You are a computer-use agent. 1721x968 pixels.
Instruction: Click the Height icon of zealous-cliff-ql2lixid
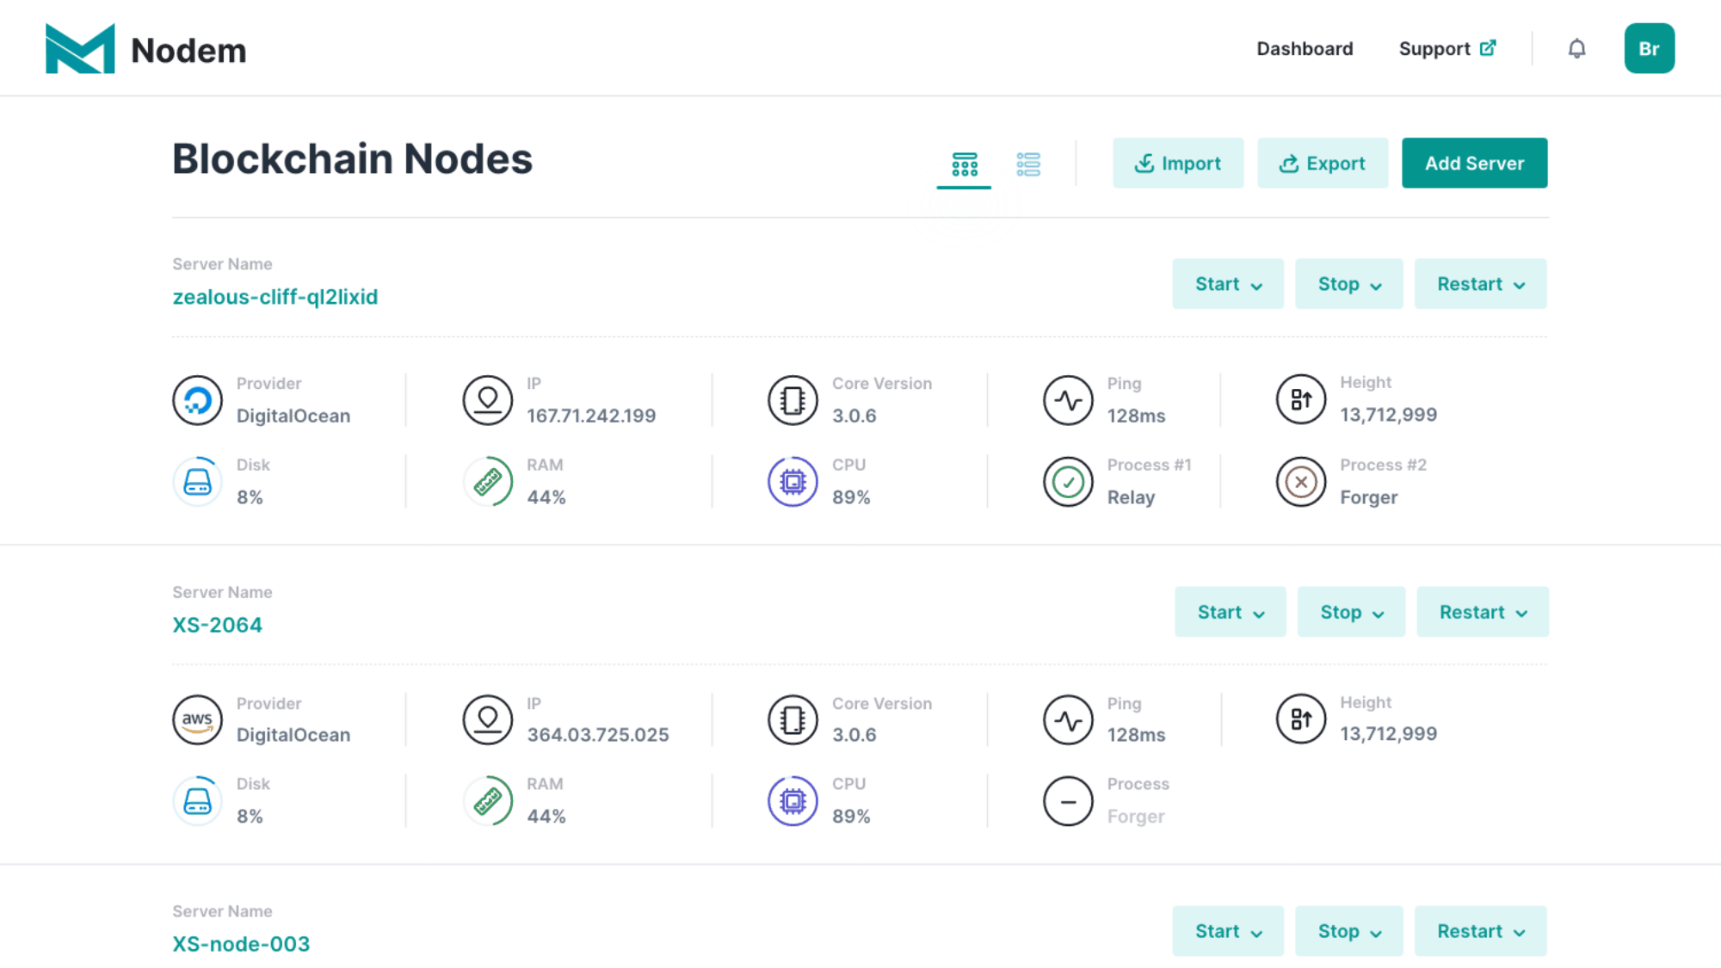(x=1301, y=399)
